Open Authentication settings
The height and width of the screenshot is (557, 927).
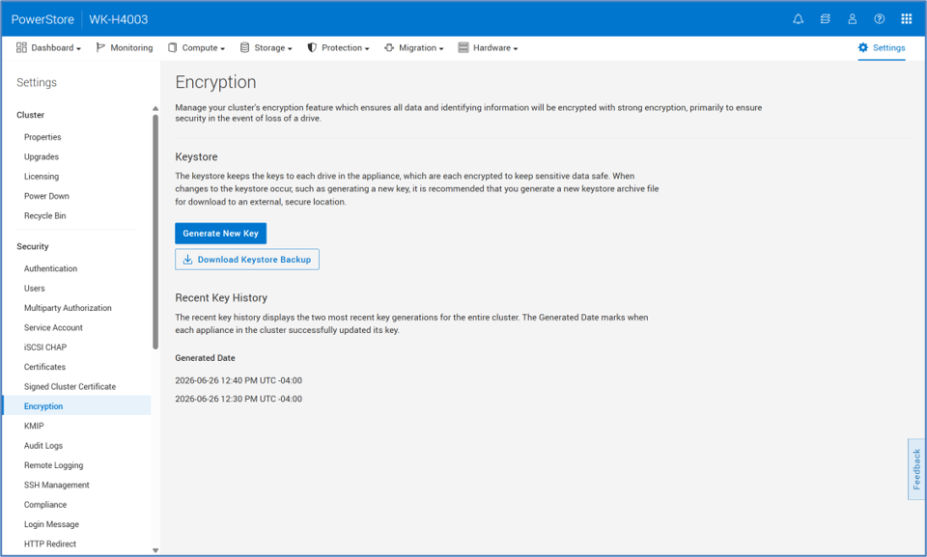51,268
